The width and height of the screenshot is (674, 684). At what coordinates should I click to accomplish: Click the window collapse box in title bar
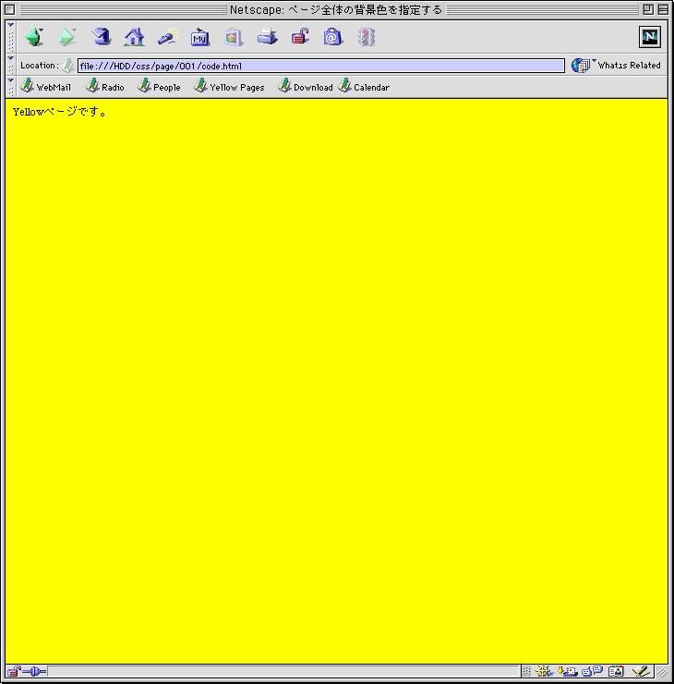(x=663, y=9)
